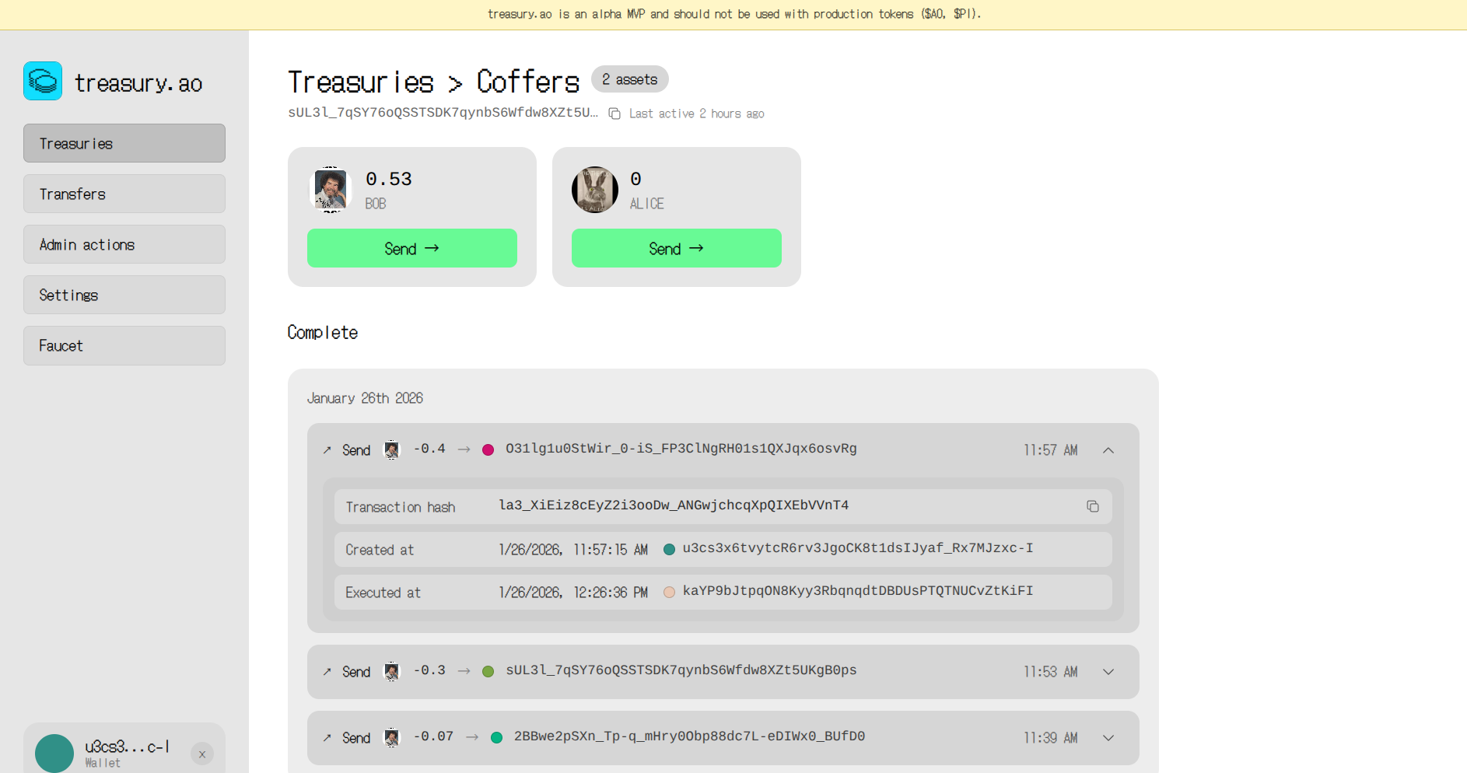Open the Faucet page
1467x773 pixels.
tap(124, 345)
